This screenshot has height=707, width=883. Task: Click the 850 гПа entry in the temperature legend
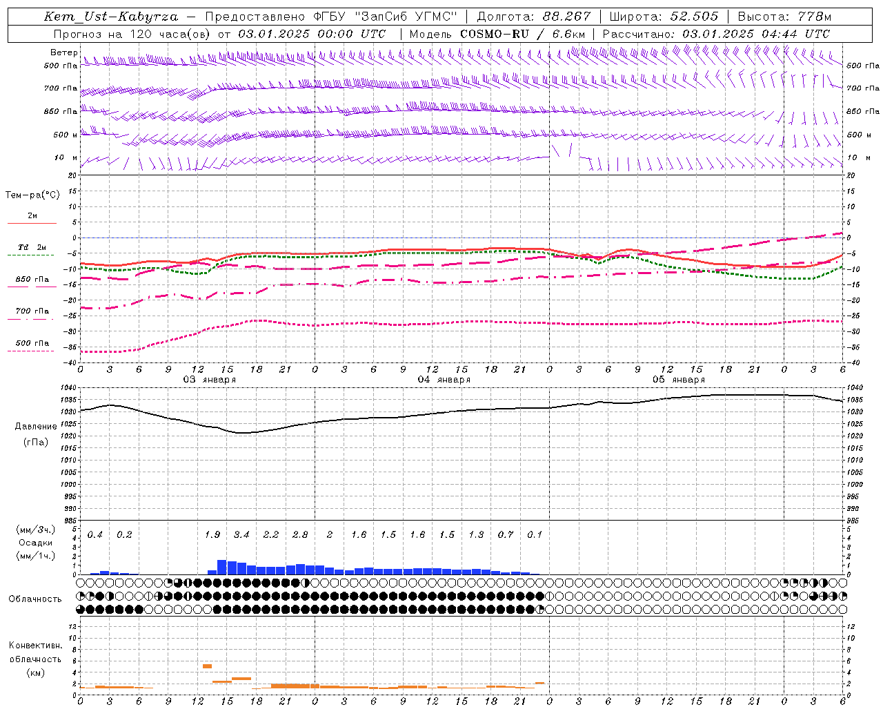tap(32, 280)
